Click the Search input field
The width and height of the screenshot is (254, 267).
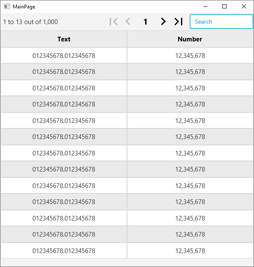click(x=221, y=22)
